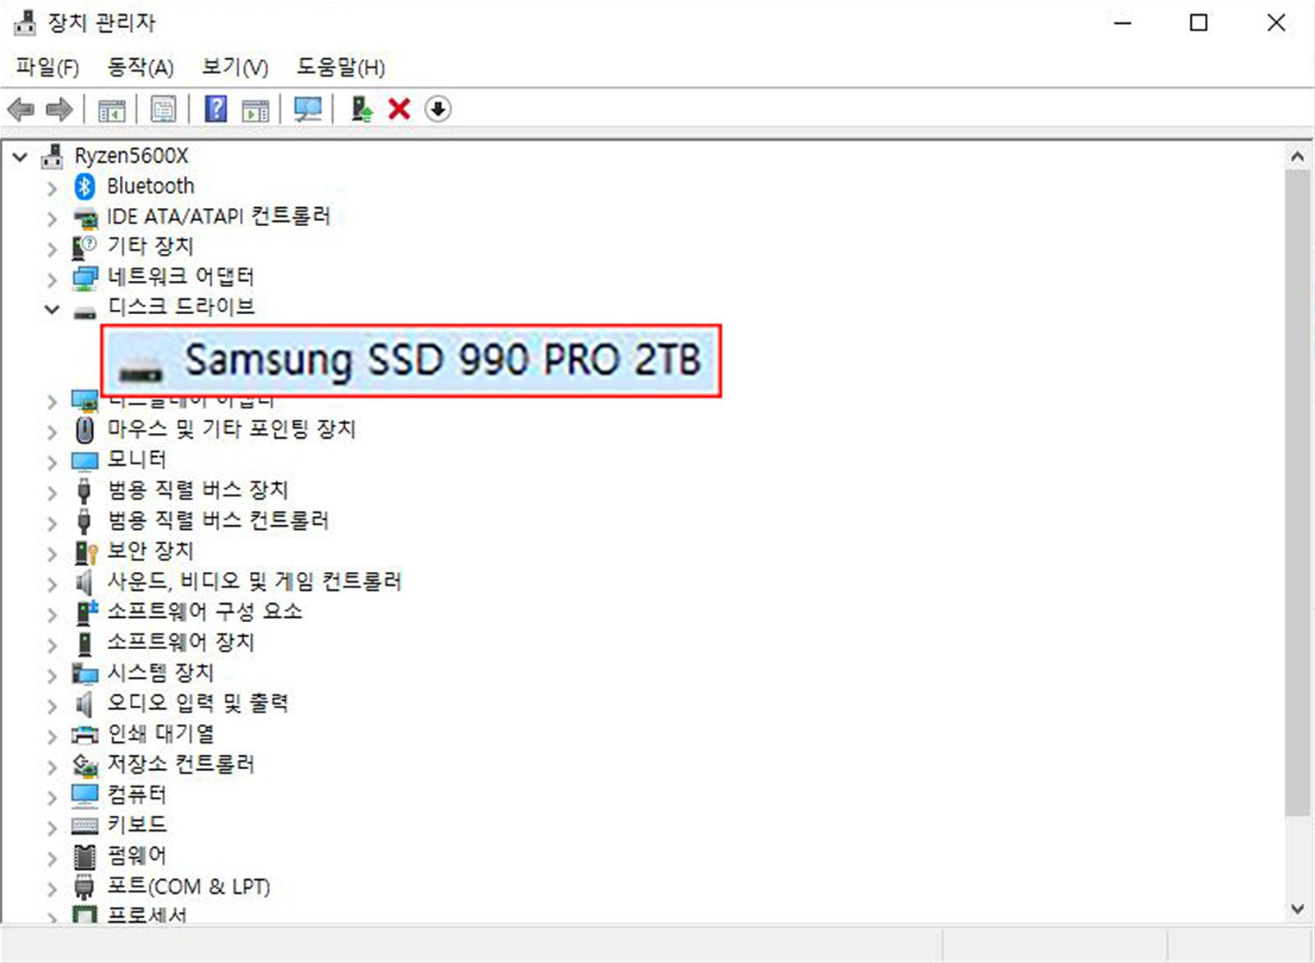Select the 펌웨어 label

point(136,855)
